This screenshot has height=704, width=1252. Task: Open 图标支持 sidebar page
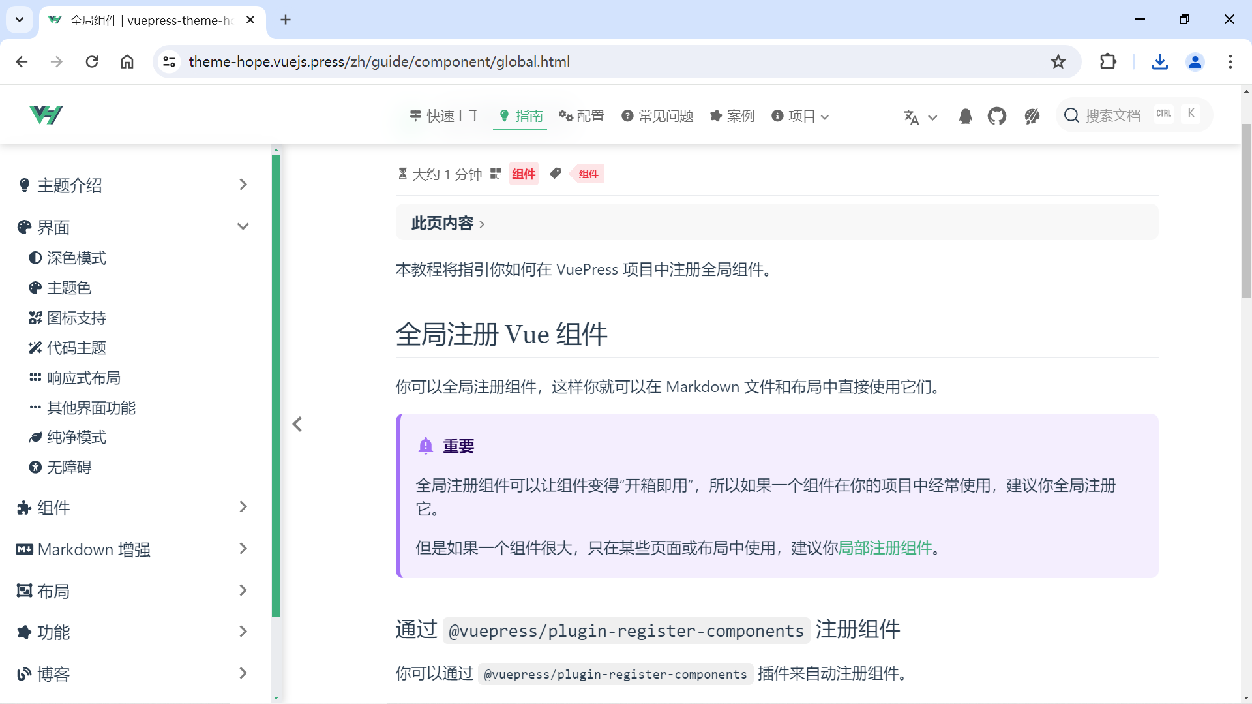pyautogui.click(x=68, y=318)
